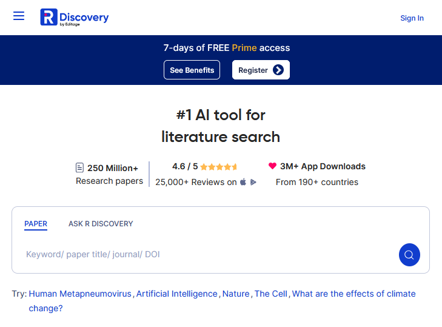442x327 pixels.
Task: Click the '250 Million+' text
Action: 113,168
